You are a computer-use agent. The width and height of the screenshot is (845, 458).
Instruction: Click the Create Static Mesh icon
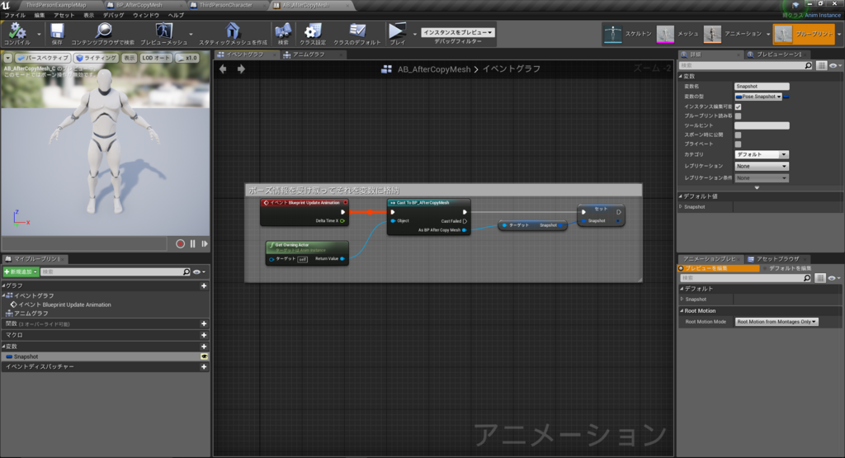(x=232, y=31)
